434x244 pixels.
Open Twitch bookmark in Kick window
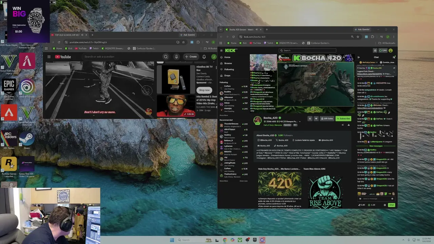[x=268, y=43]
